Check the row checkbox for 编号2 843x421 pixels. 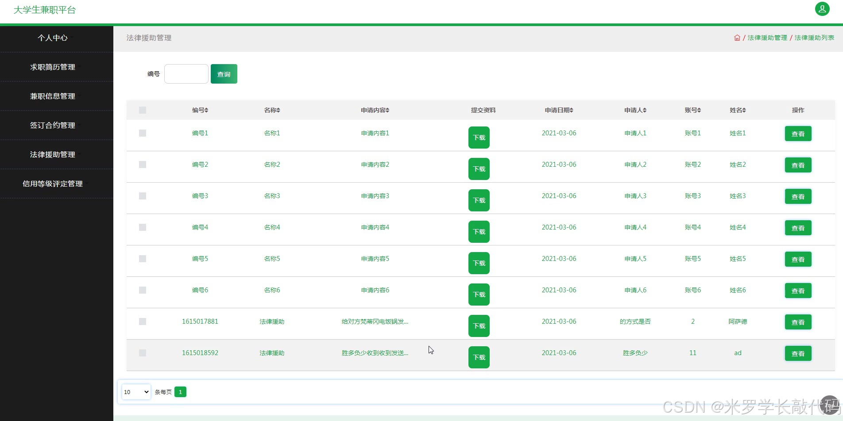(x=143, y=165)
